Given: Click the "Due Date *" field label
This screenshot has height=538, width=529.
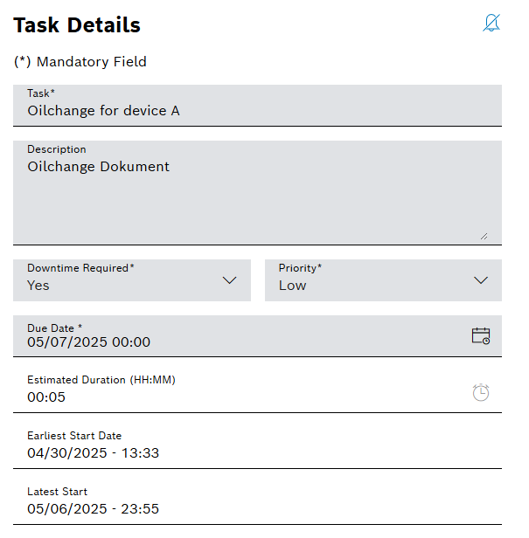Looking at the screenshot, I should (x=54, y=328).
